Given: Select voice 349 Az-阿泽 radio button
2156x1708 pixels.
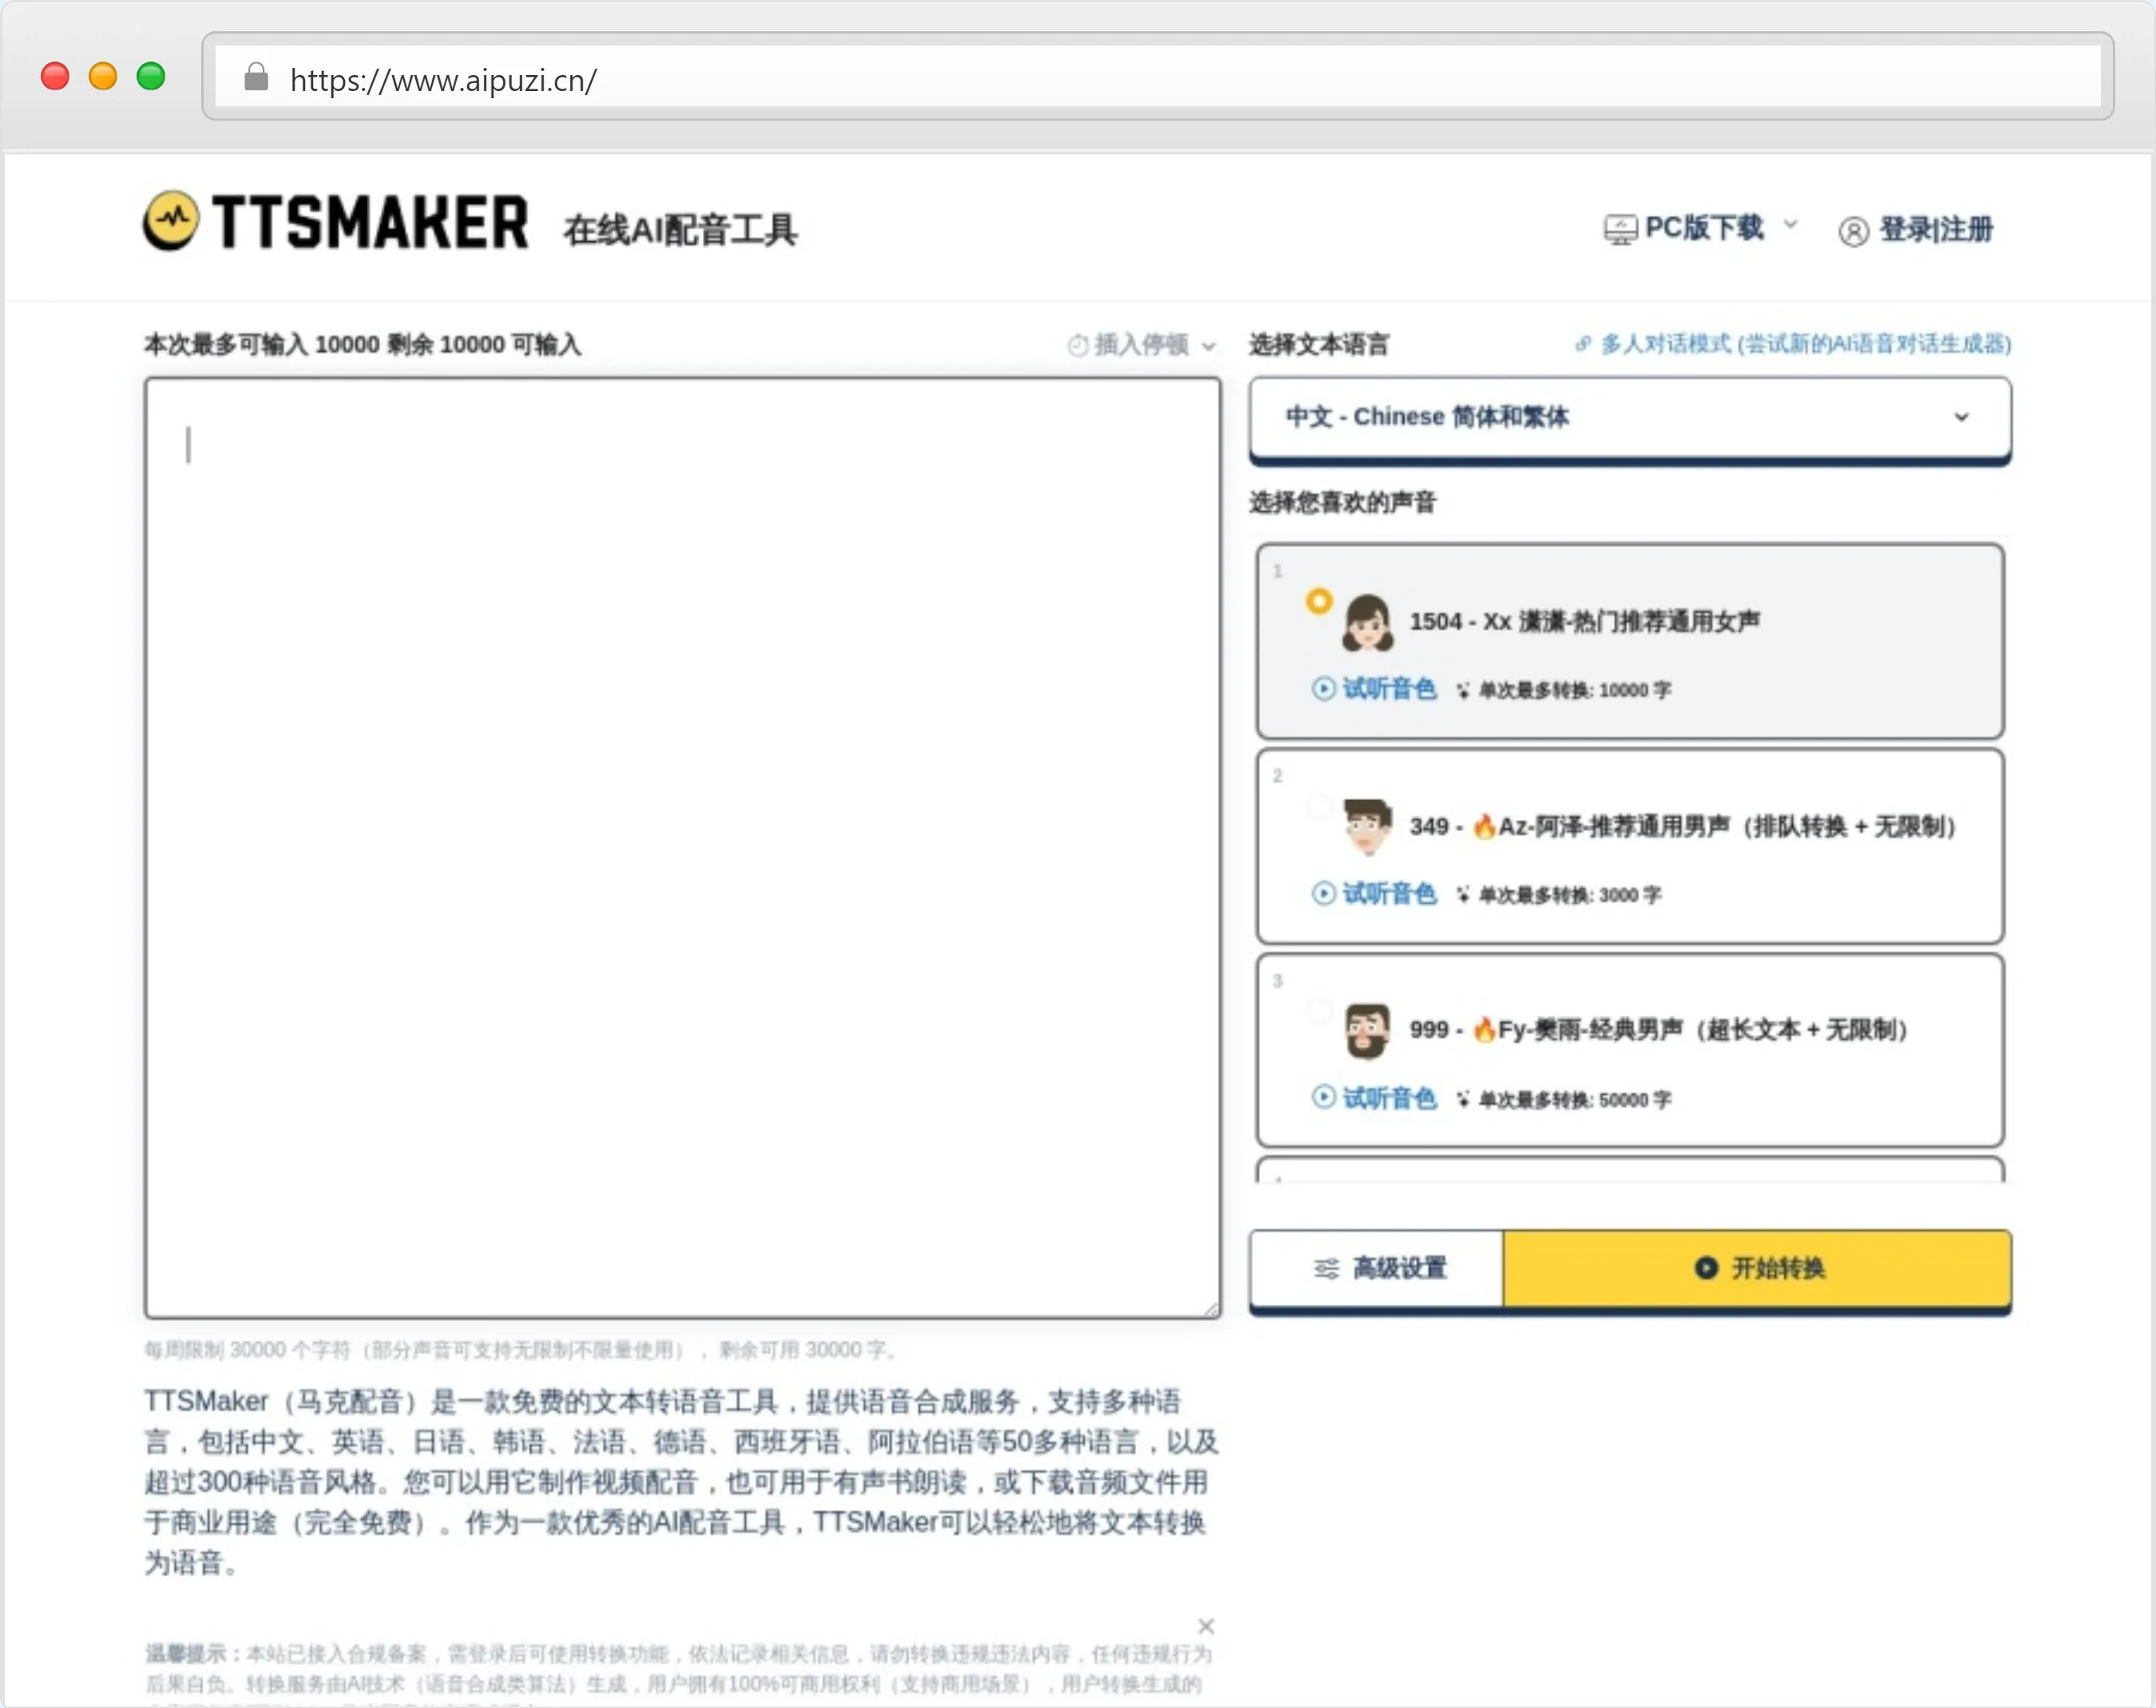Looking at the screenshot, I should pos(1319,806).
